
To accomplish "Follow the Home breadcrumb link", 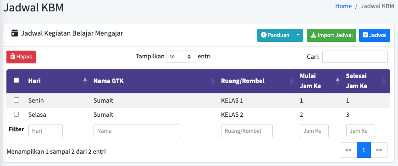I will point(343,6).
